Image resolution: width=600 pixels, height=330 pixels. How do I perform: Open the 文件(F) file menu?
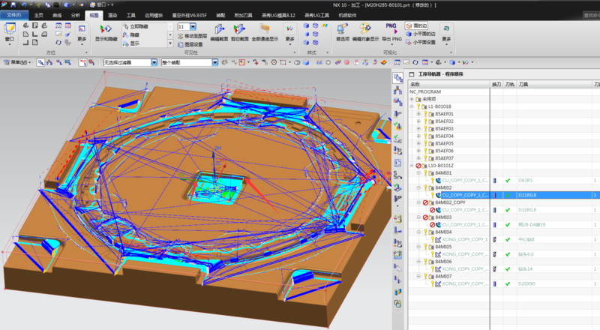[15, 14]
